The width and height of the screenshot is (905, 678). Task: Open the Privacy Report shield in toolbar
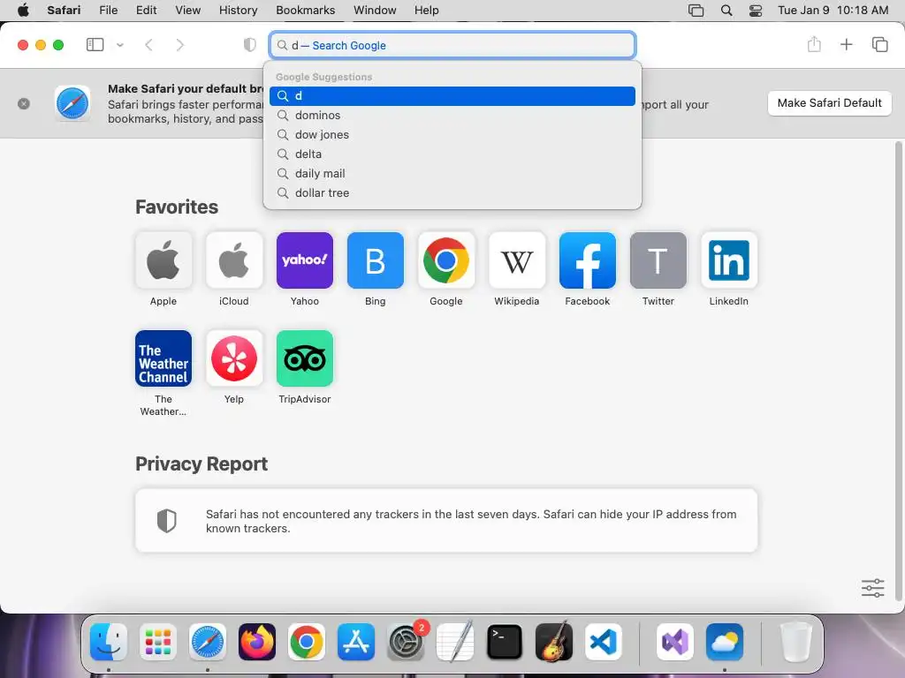(x=249, y=45)
